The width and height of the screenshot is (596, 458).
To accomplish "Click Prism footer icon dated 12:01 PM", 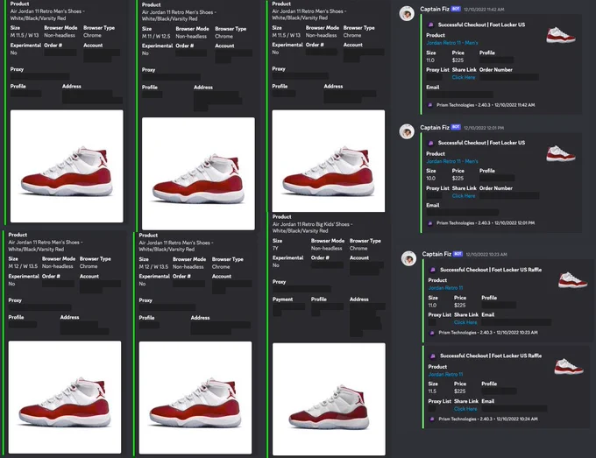I will pyautogui.click(x=429, y=223).
